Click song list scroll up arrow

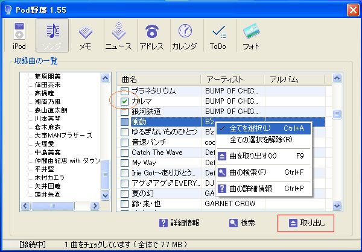[x=337, y=78]
